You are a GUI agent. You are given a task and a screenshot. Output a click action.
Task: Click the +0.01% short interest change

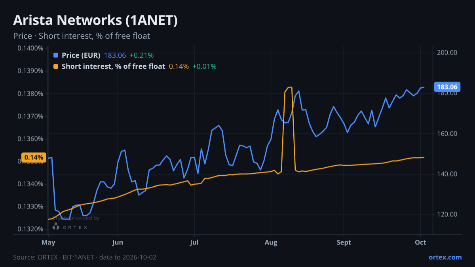tap(205, 66)
